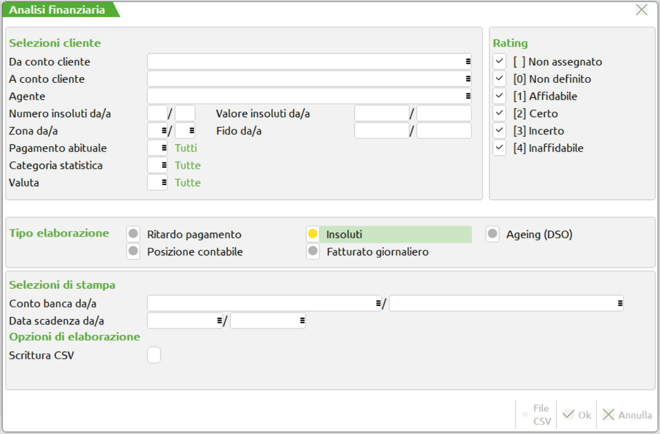The image size is (660, 434).
Task: Close the Analisi finanziaria window
Action: 641,9
